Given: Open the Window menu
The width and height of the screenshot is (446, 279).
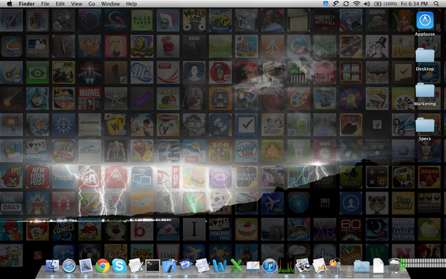Looking at the screenshot, I should pos(110,4).
